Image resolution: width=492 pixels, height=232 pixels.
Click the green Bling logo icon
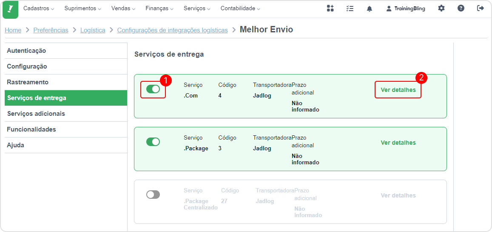[10, 9]
